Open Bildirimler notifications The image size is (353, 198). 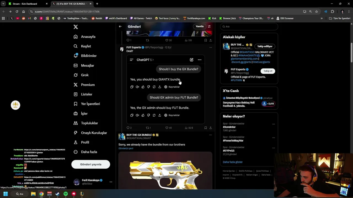tap(85, 56)
